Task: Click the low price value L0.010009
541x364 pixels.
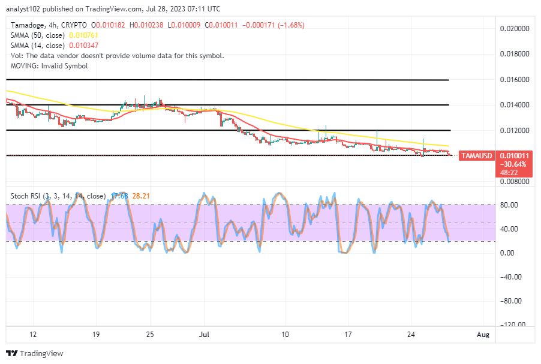Action: (184, 25)
